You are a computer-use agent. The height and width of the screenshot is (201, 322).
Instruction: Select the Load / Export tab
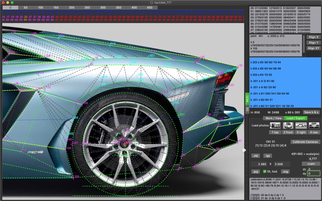pos(296,118)
